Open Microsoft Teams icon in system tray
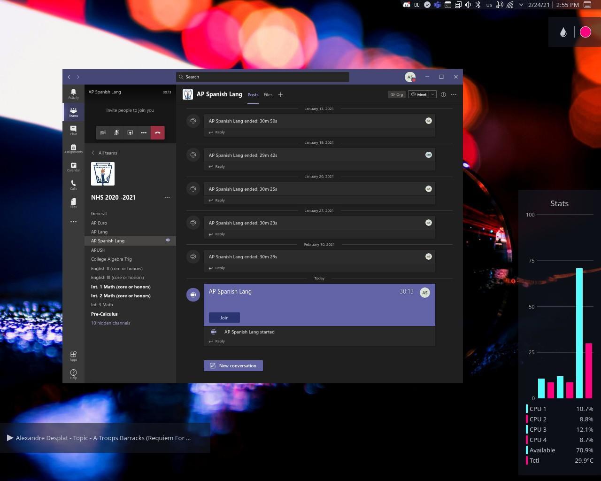 coord(437,5)
